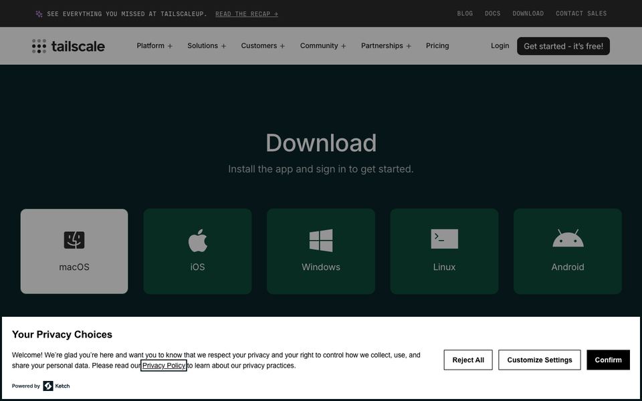Screen dimensions: 642x401
Task: Select Download in the top bar
Action: pyautogui.click(x=528, y=13)
